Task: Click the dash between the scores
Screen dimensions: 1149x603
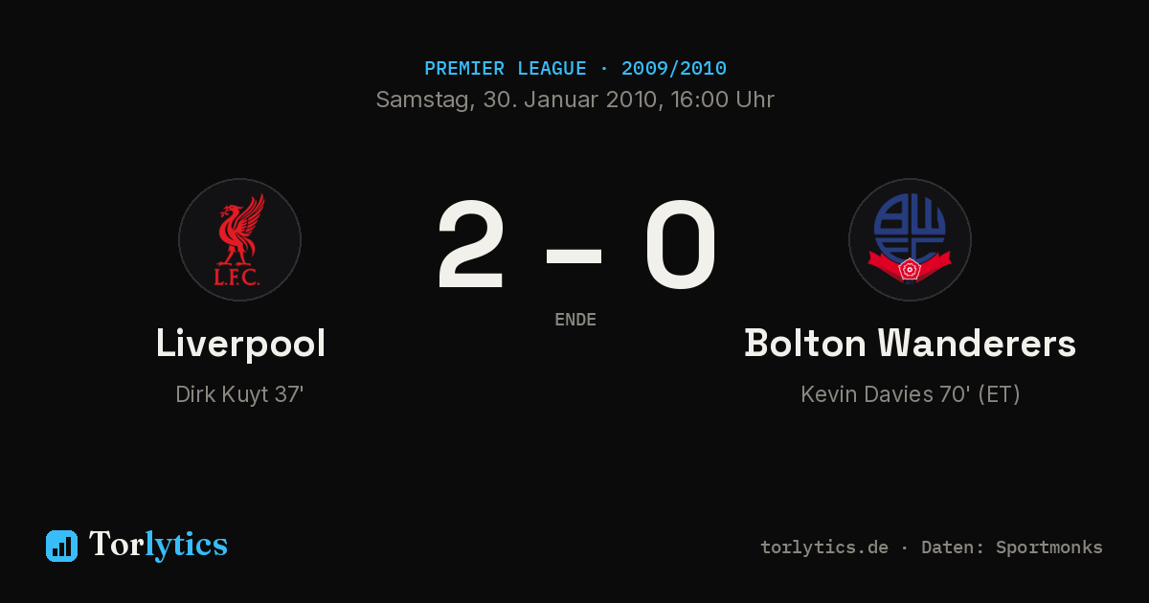Action: tap(574, 257)
